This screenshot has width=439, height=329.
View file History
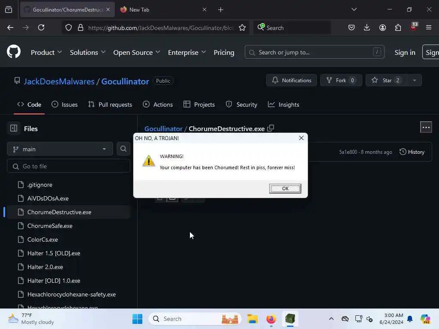(412, 152)
